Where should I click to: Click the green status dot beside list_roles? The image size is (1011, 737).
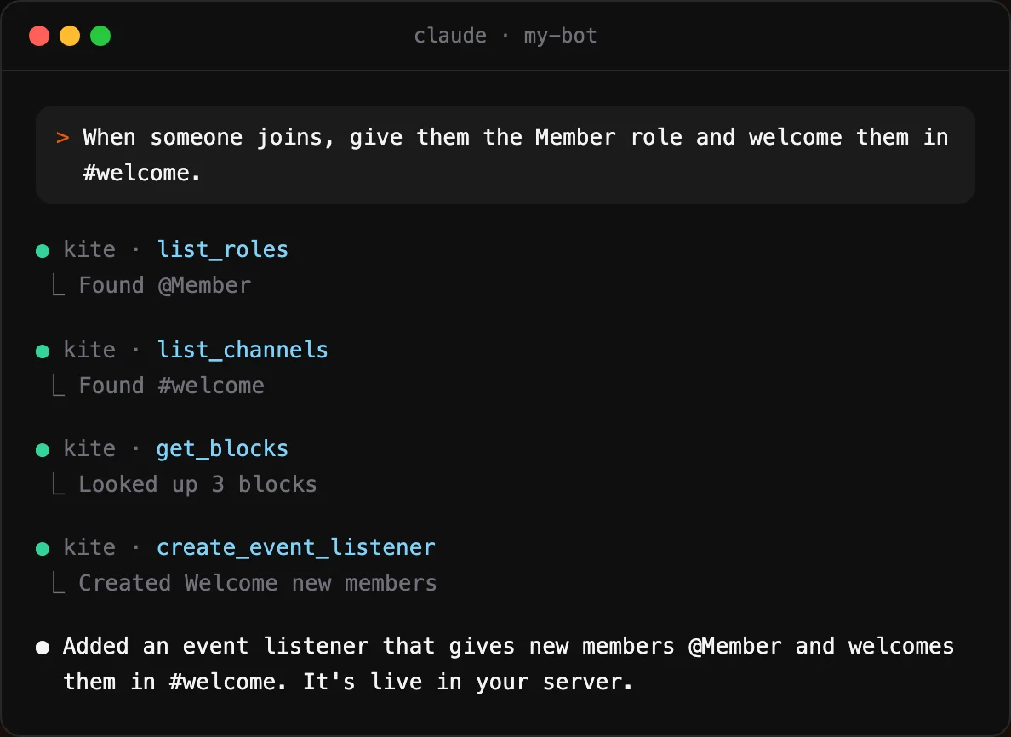pyautogui.click(x=43, y=251)
